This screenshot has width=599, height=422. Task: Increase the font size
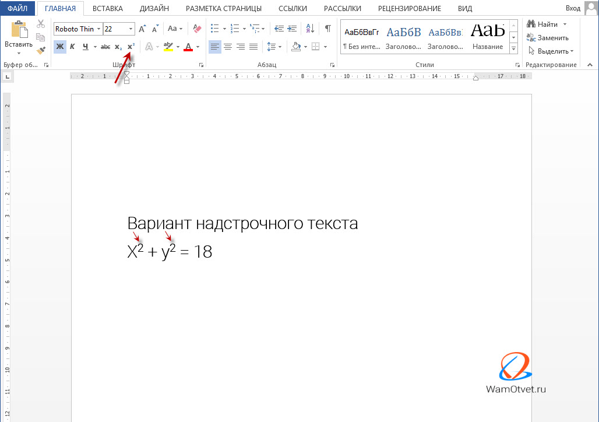143,29
